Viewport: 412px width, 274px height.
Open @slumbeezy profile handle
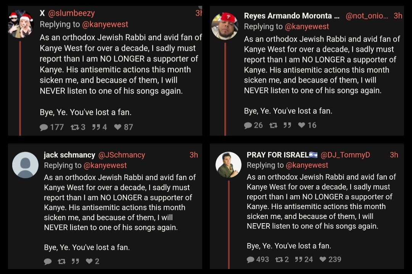pos(71,13)
